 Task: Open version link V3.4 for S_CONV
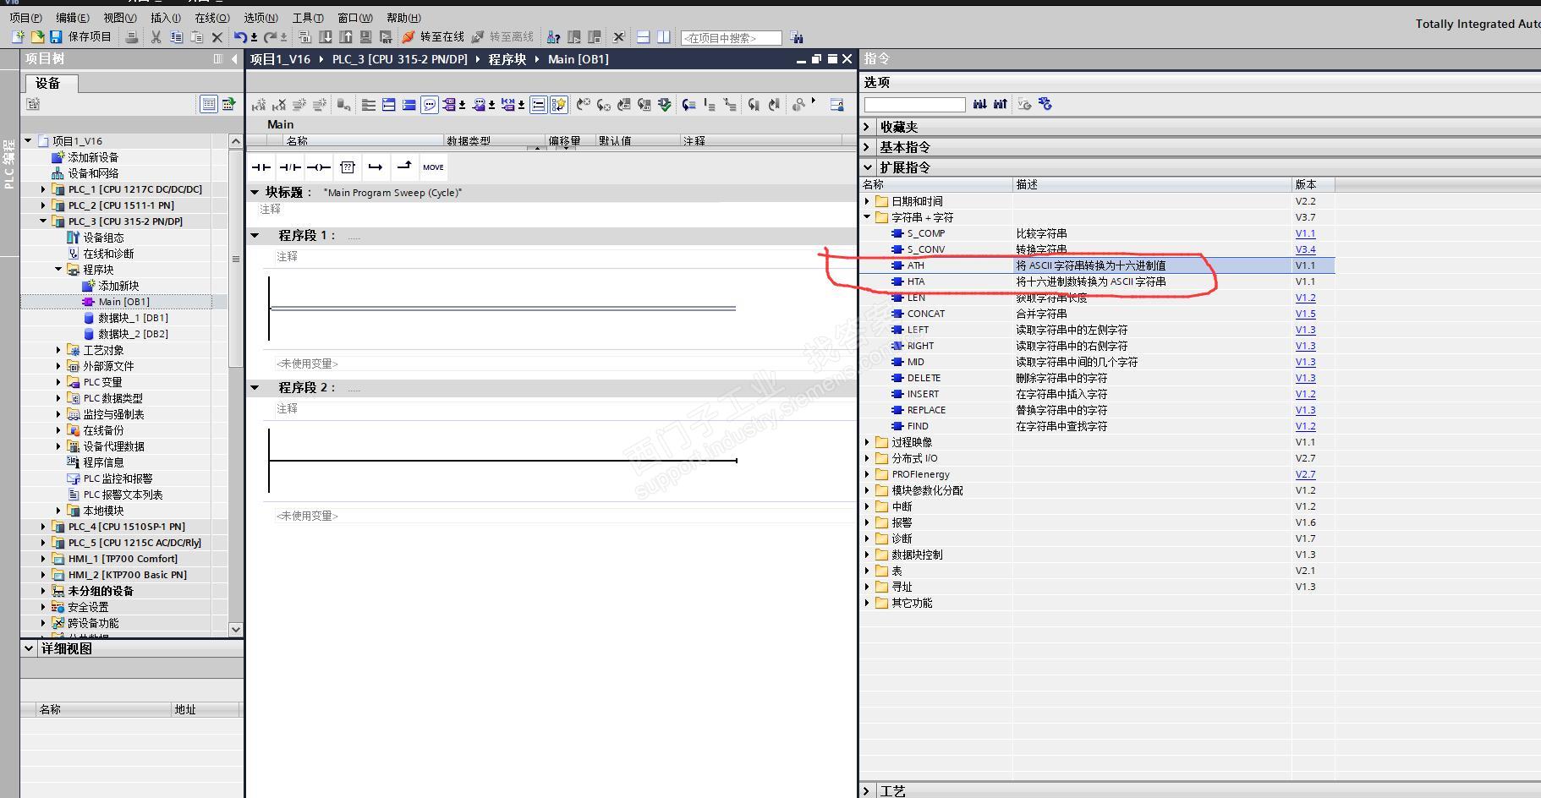pos(1305,249)
